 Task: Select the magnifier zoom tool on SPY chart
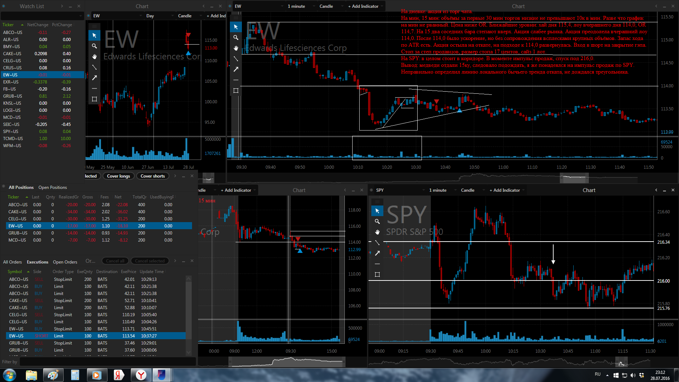[377, 221]
